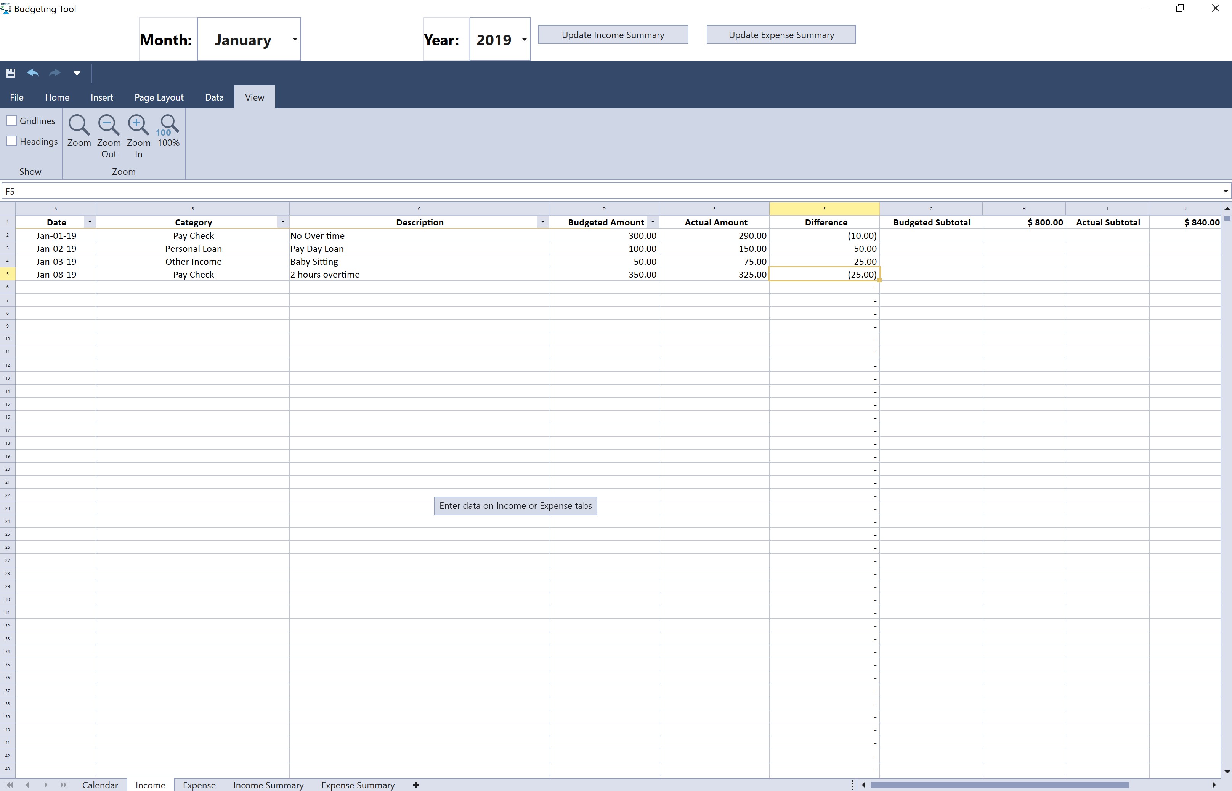Viewport: 1232px width, 791px height.
Task: Click the Undo arrow icon
Action: (x=33, y=73)
